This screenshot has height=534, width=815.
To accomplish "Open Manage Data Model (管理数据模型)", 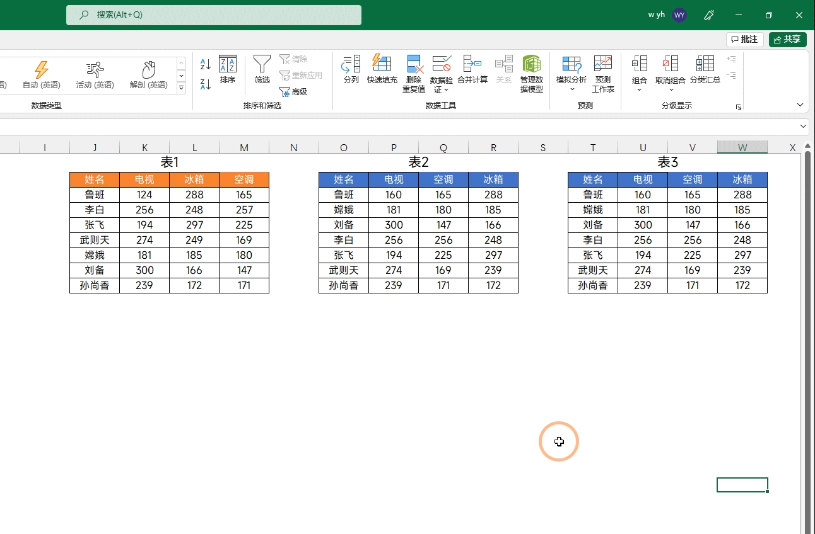I will tap(532, 74).
